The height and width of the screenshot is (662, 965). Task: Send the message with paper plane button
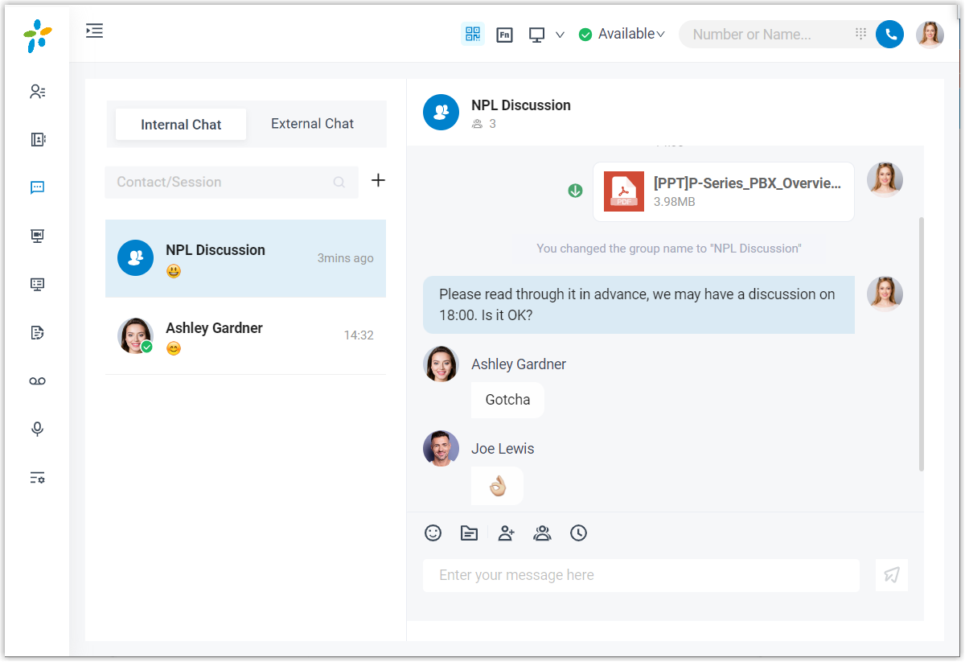pos(892,575)
